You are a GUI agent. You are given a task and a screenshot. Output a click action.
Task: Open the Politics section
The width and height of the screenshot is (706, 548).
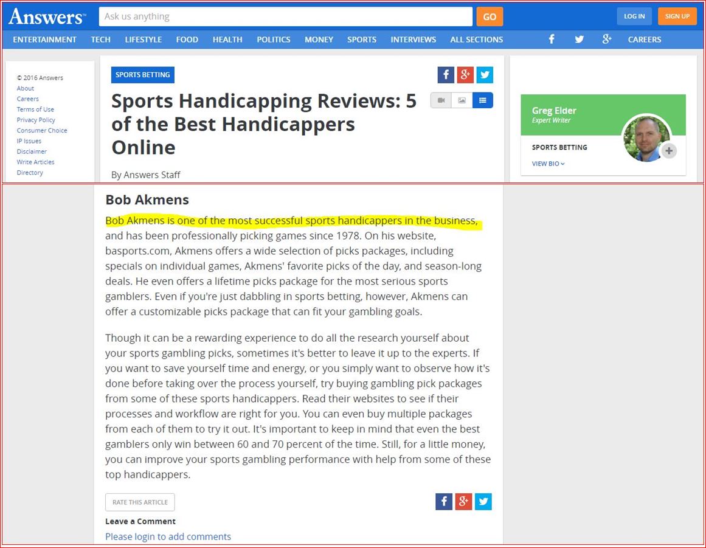tap(273, 40)
